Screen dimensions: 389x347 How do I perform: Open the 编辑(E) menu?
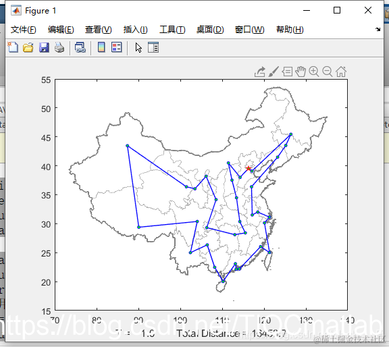coord(61,30)
